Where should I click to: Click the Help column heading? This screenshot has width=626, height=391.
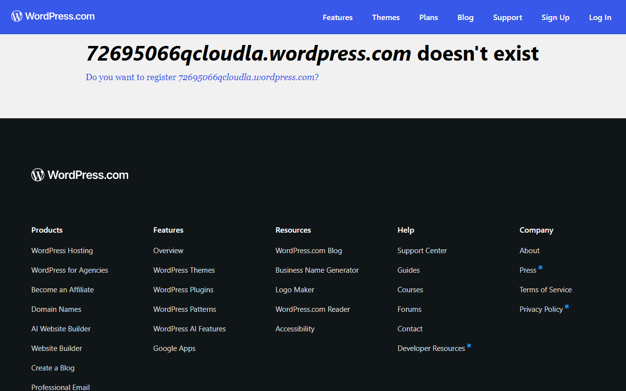[406, 230]
